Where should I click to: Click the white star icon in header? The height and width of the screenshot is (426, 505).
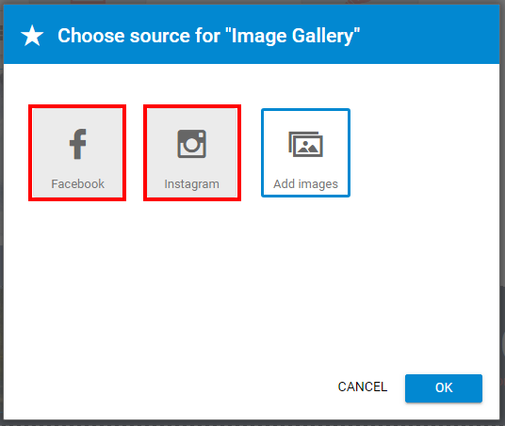[32, 36]
